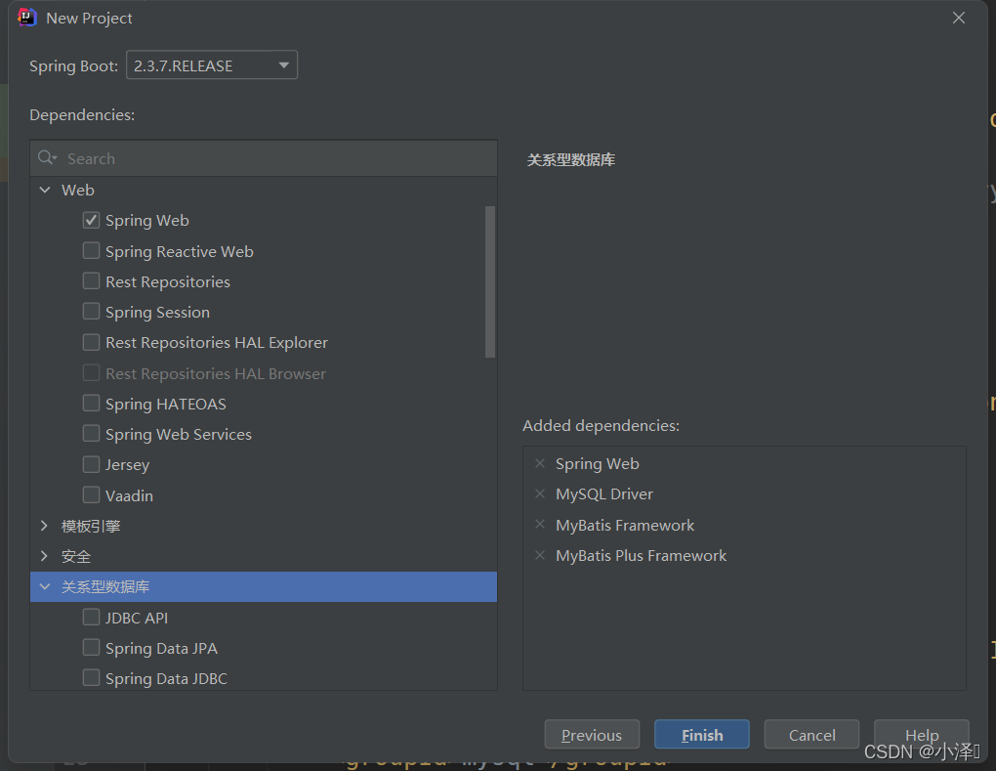Open the Spring Boot version dropdown
The width and height of the screenshot is (996, 771).
pos(212,65)
